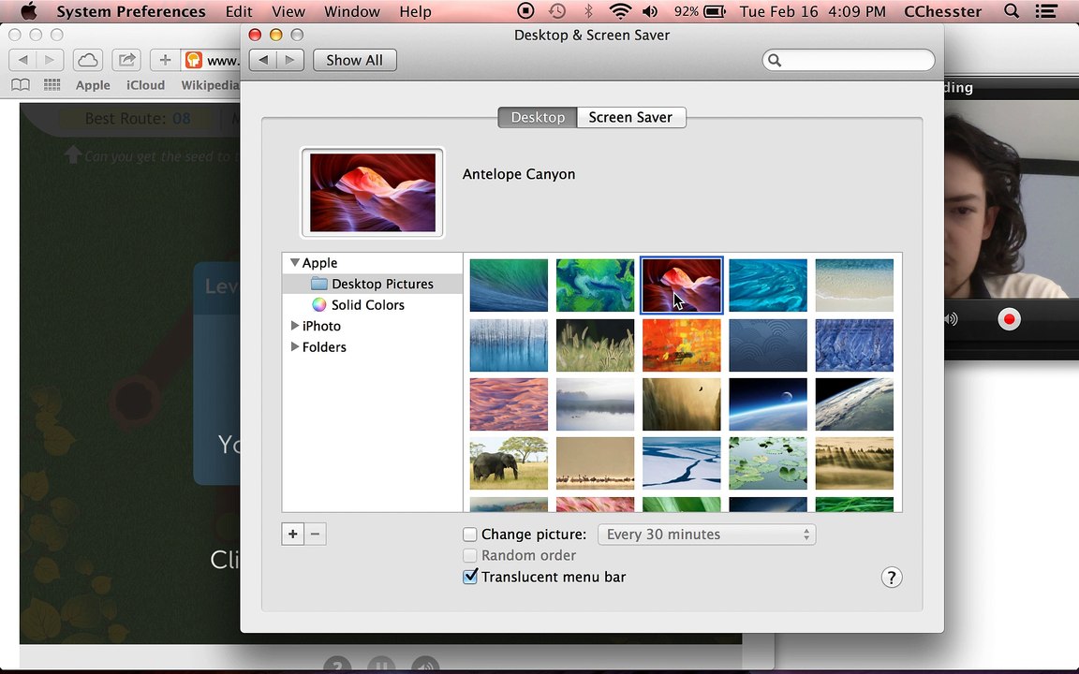1079x674 pixels.
Task: Select the cracked ice sheet wallpaper thumbnail
Action: (681, 463)
